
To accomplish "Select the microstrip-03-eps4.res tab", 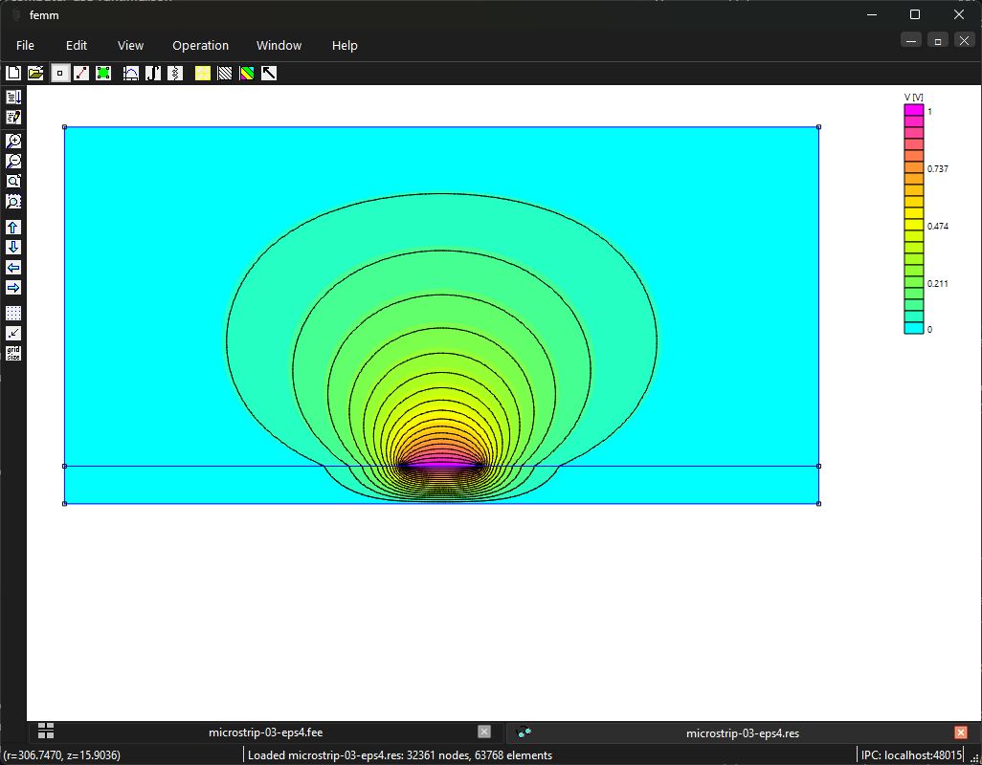I will point(742,733).
